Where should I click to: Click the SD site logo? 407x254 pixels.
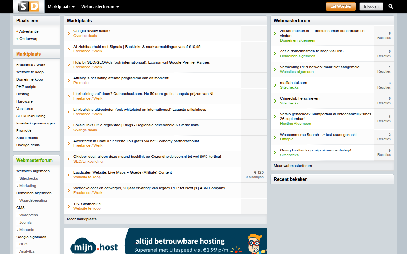(x=29, y=6)
